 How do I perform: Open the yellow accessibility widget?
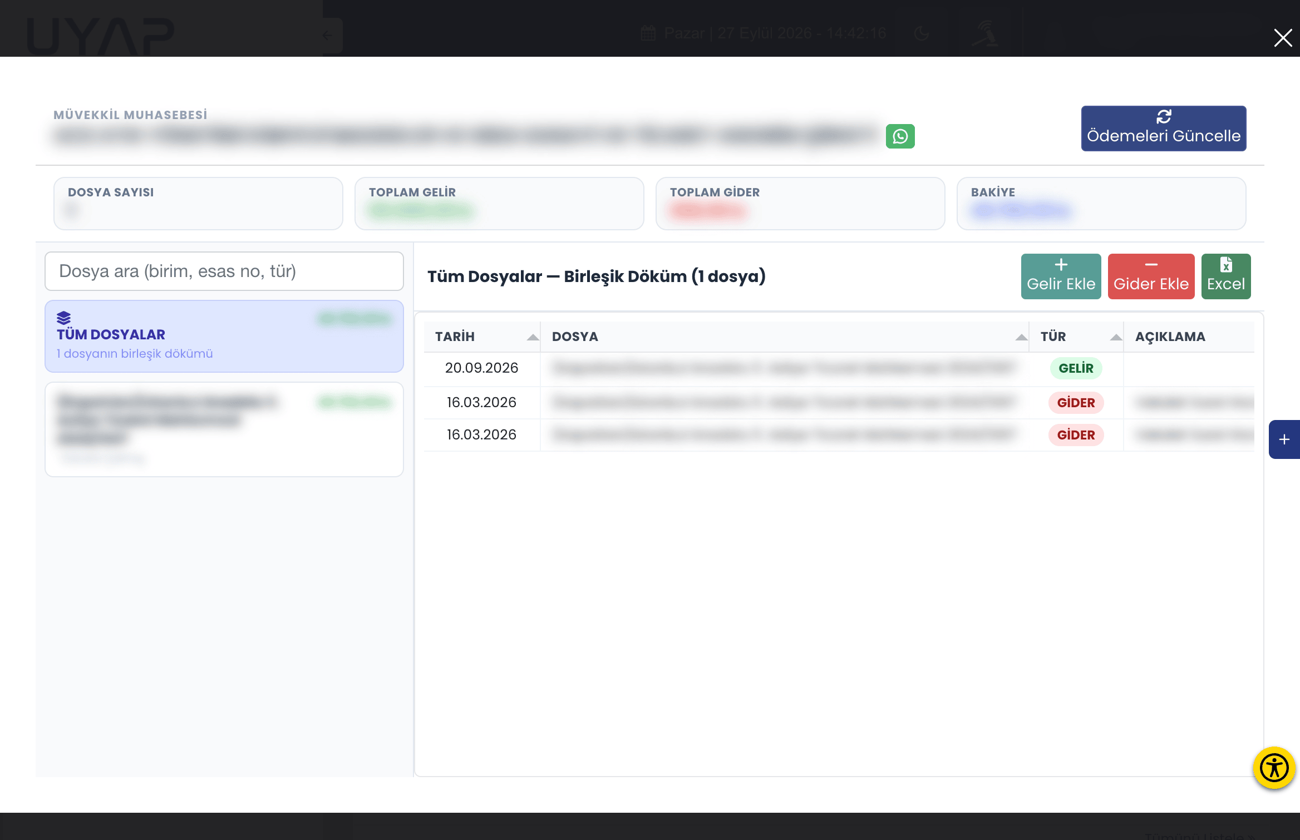coord(1274,768)
